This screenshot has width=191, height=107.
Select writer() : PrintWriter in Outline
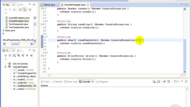tap(27, 89)
